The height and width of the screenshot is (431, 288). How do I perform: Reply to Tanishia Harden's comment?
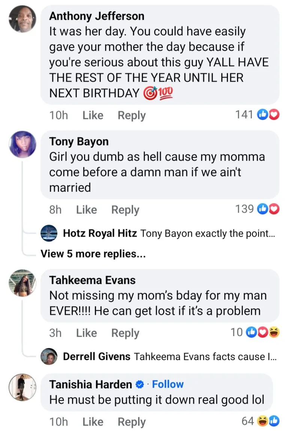[x=132, y=422]
